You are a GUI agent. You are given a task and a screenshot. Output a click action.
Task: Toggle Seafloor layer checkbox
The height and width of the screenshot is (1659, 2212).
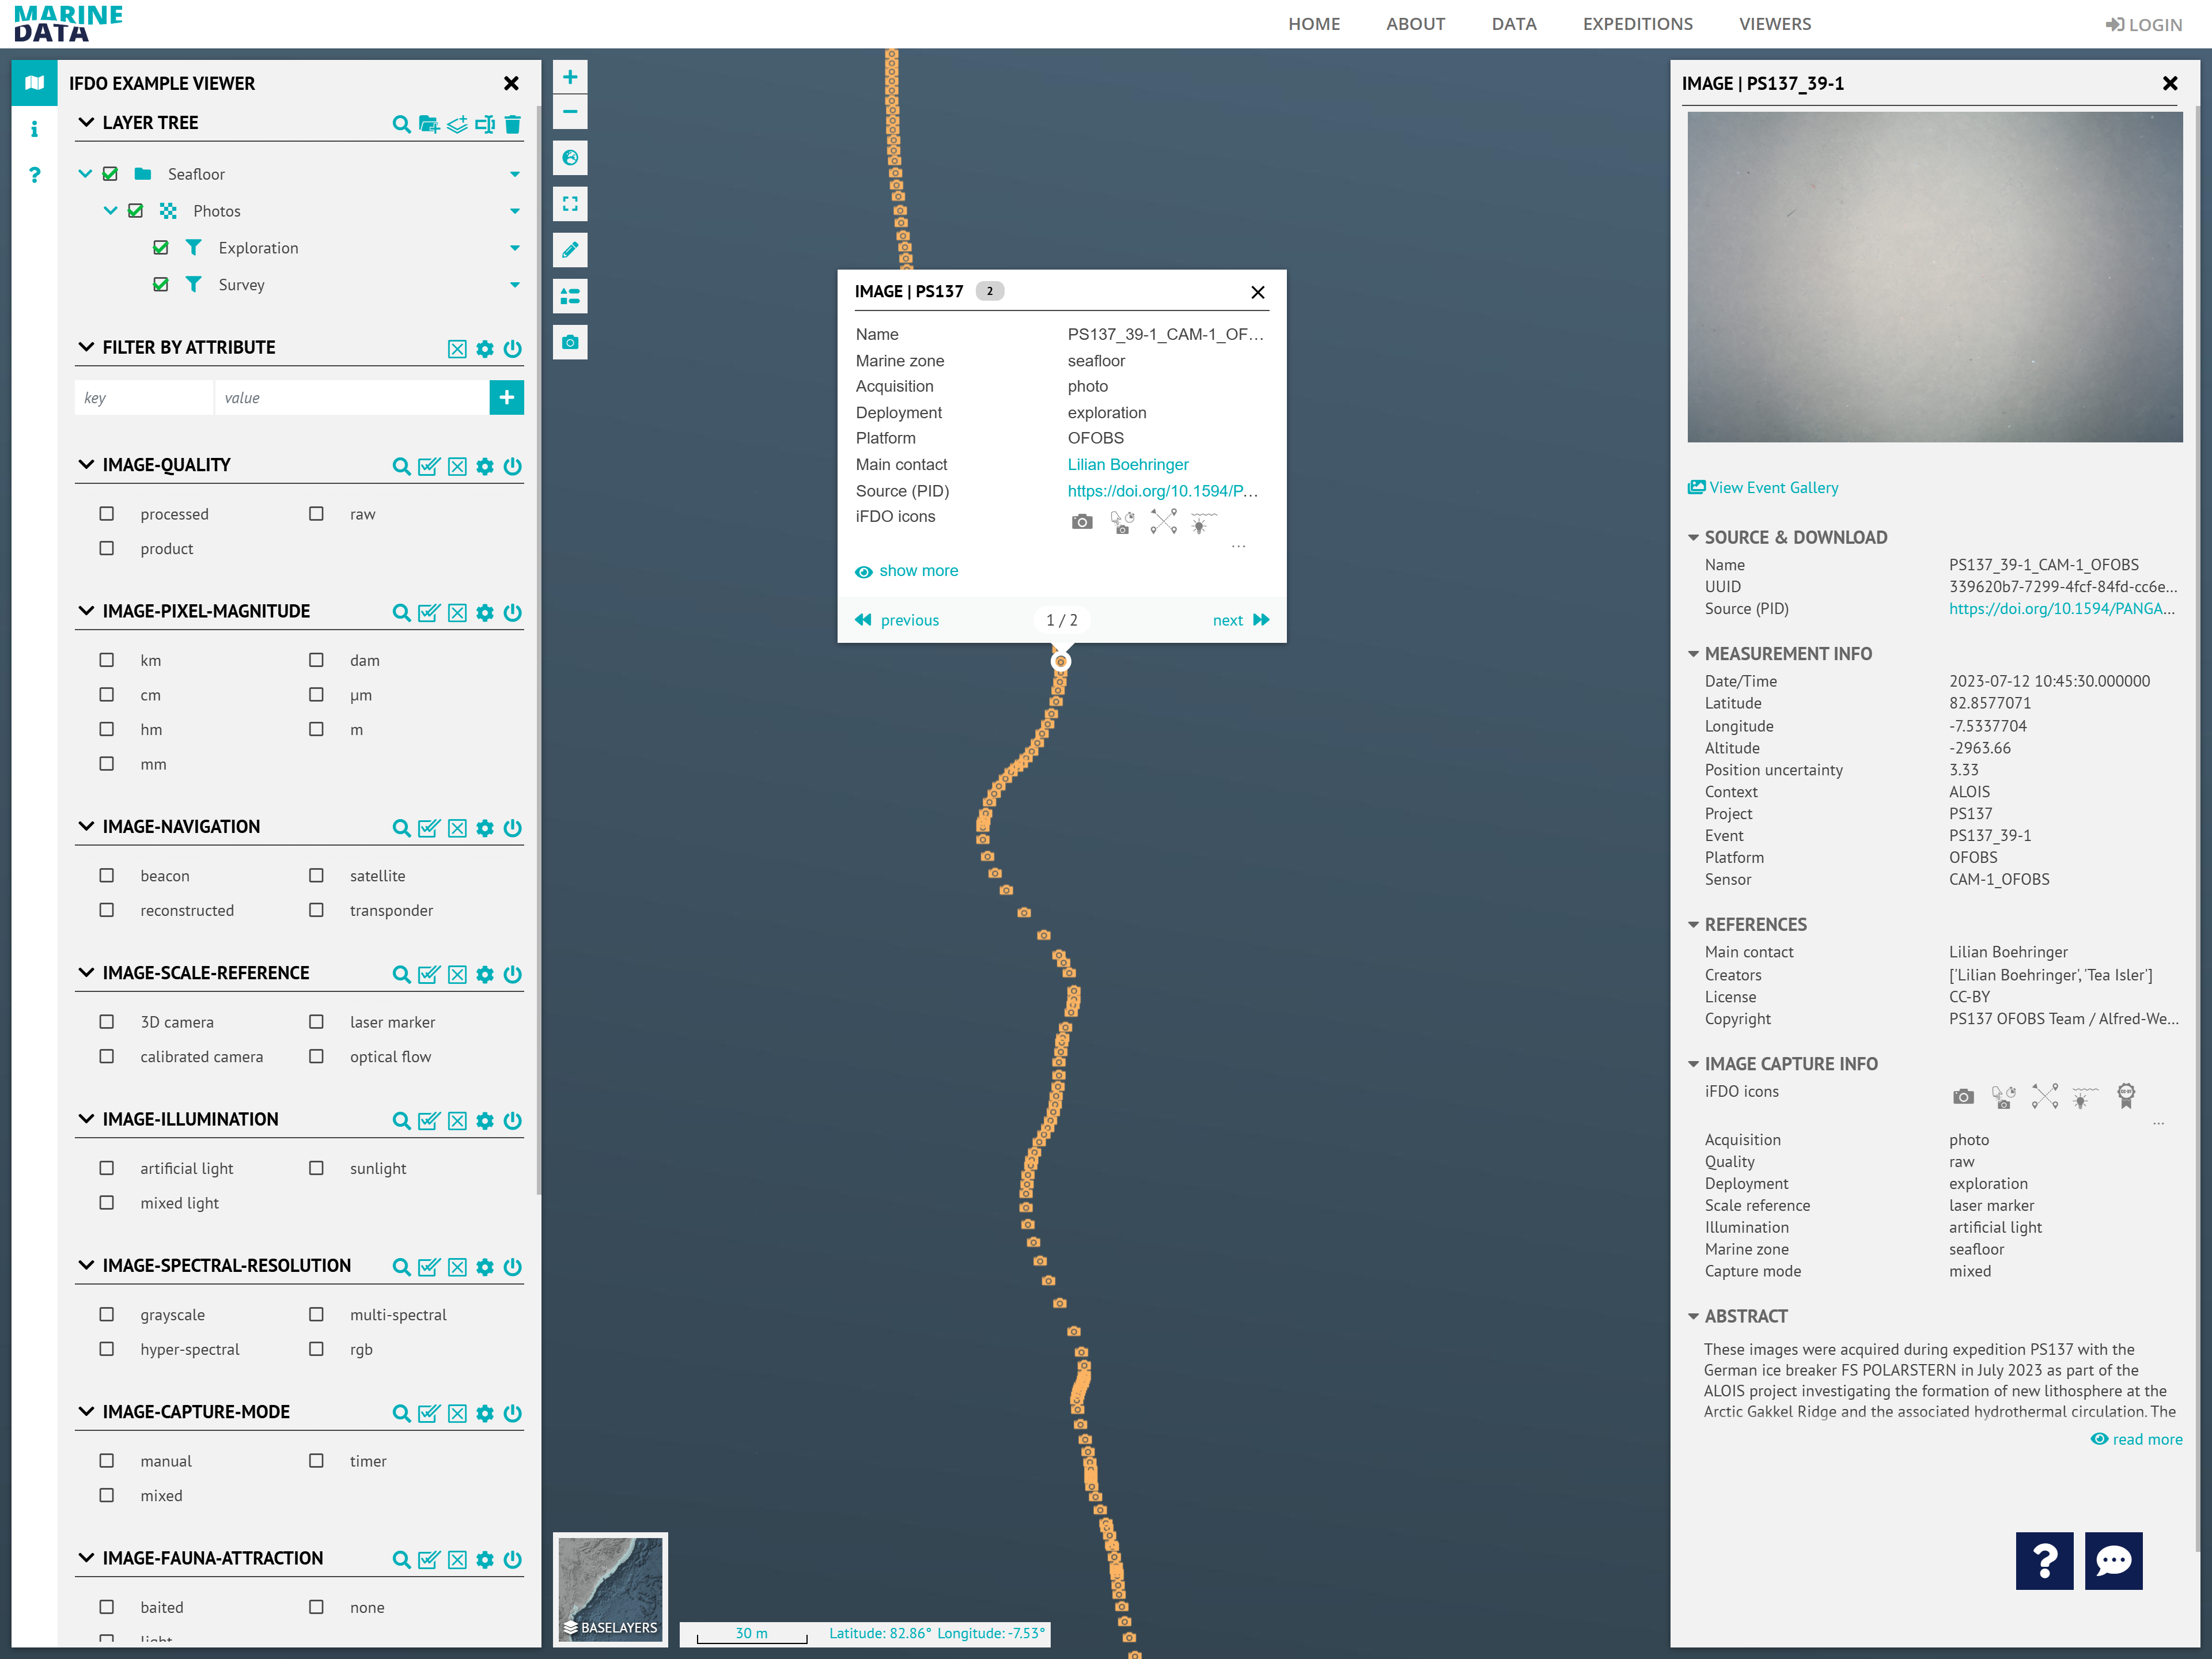pos(110,174)
